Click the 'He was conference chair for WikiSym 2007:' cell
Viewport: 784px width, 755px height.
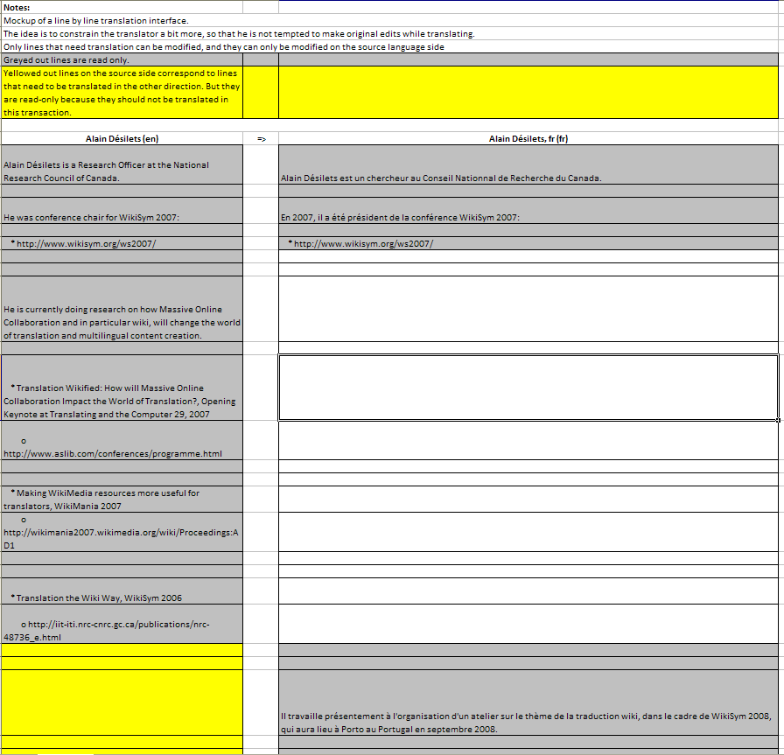(x=122, y=211)
